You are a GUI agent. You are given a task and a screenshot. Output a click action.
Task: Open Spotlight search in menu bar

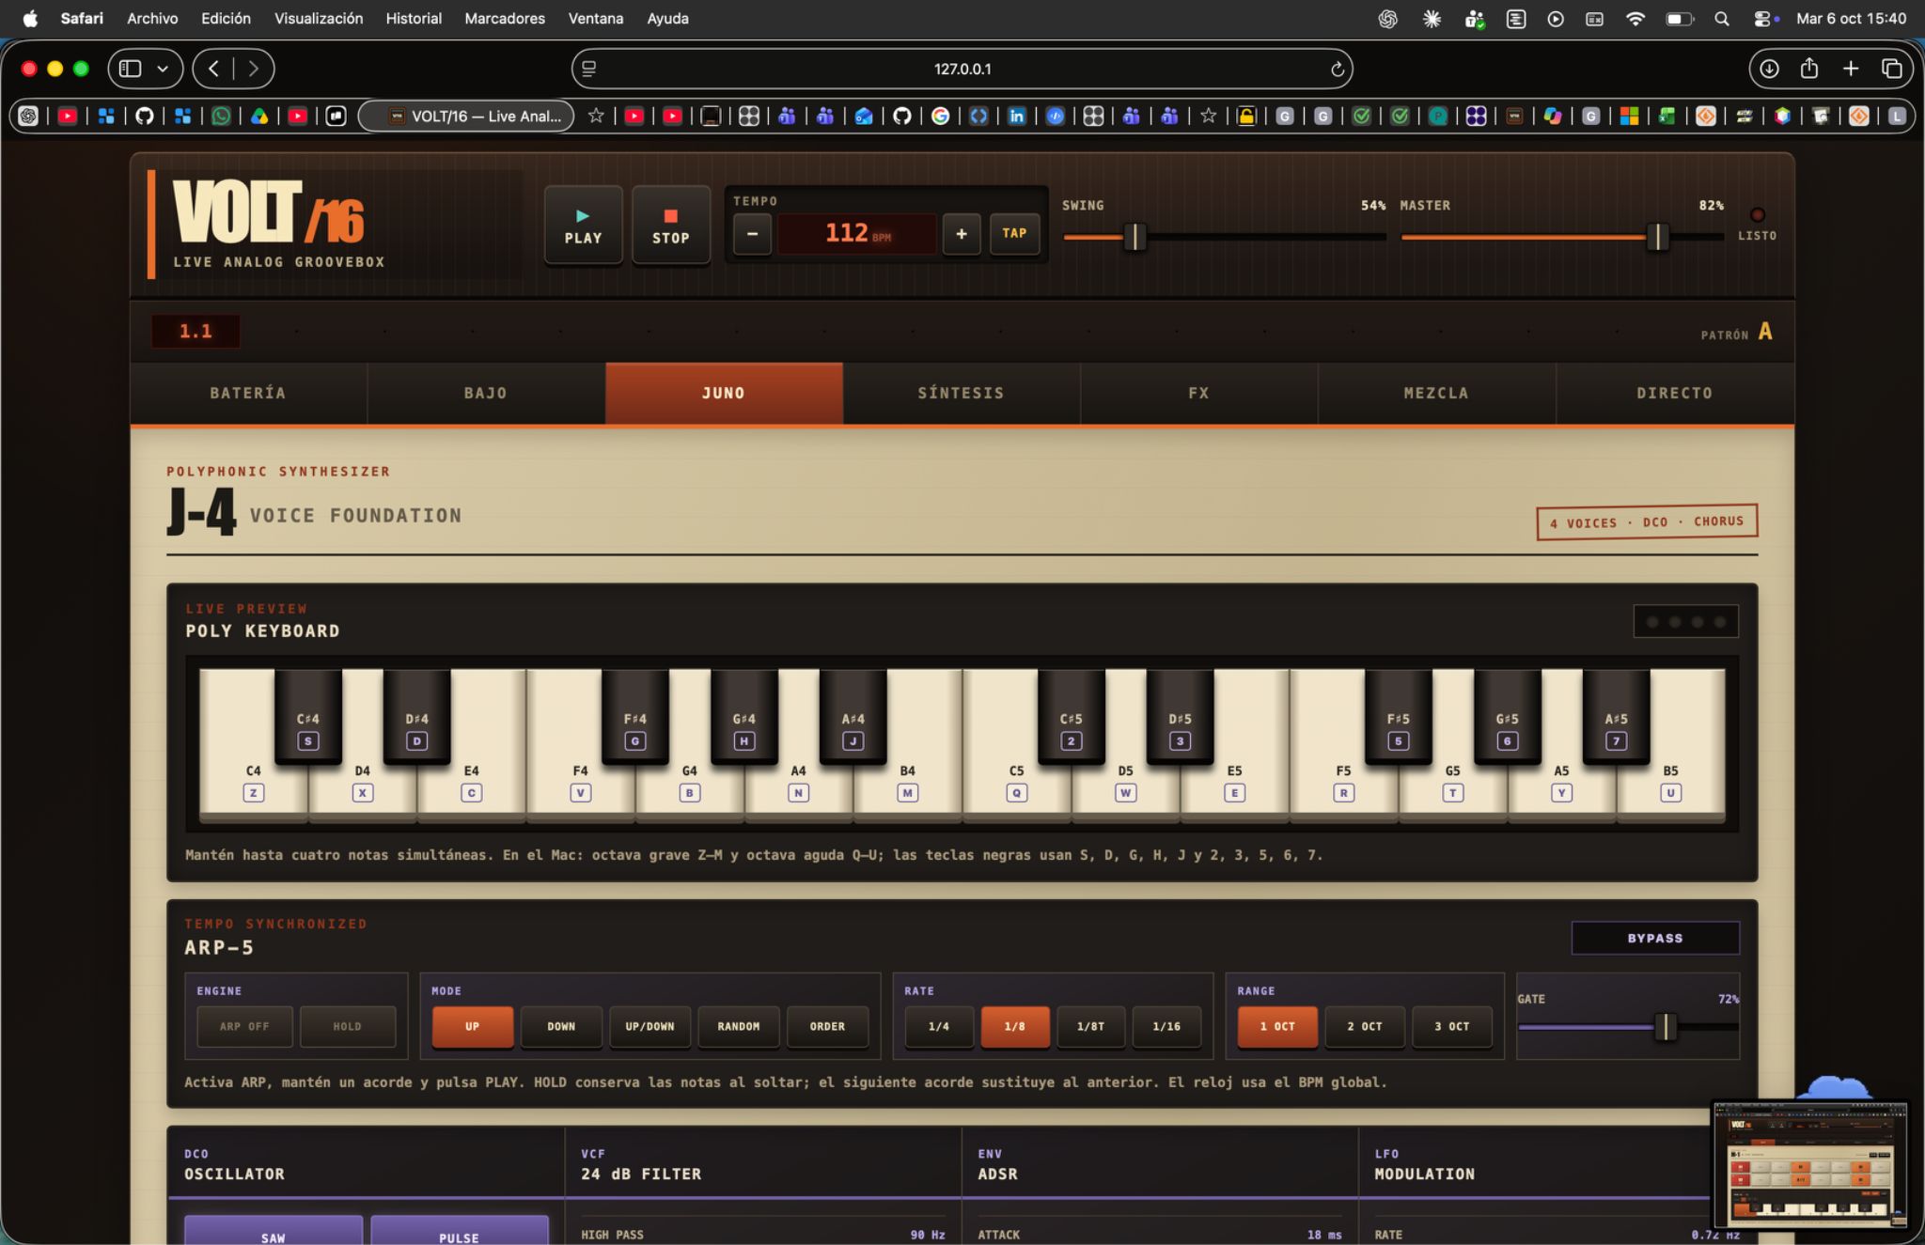tap(1721, 18)
